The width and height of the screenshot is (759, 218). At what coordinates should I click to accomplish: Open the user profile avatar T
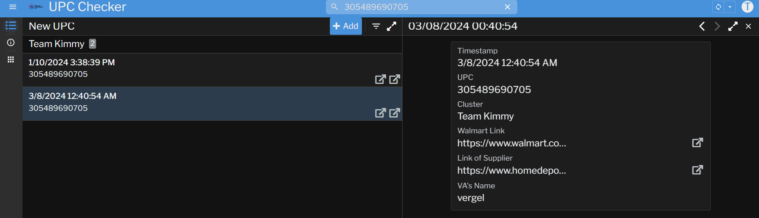click(747, 7)
